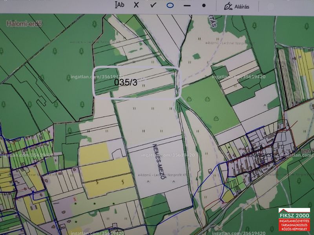Click the FIKSZ 2000 logo
Screen dimensions: 314x235
294,219
